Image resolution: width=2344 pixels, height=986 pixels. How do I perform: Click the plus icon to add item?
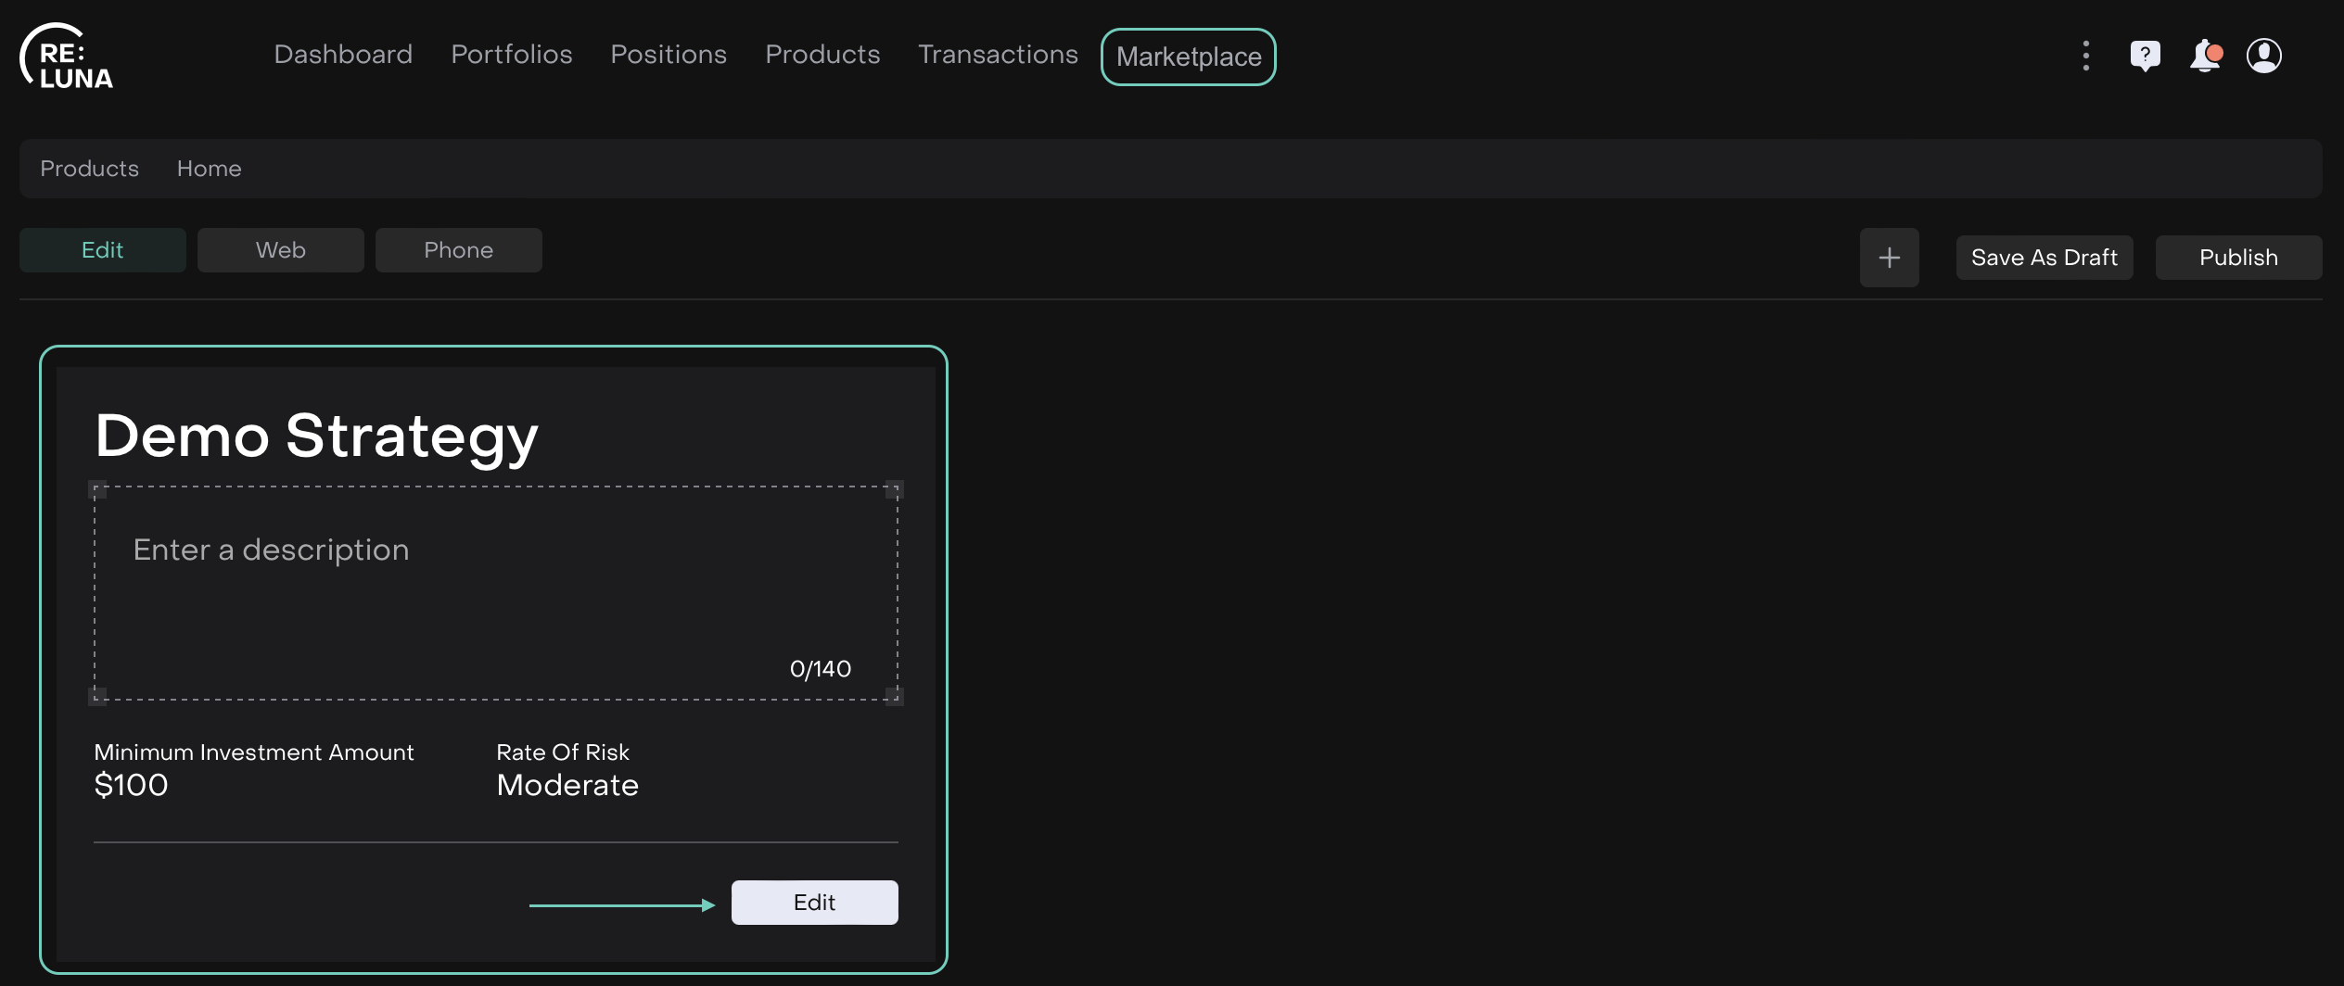coord(1889,258)
